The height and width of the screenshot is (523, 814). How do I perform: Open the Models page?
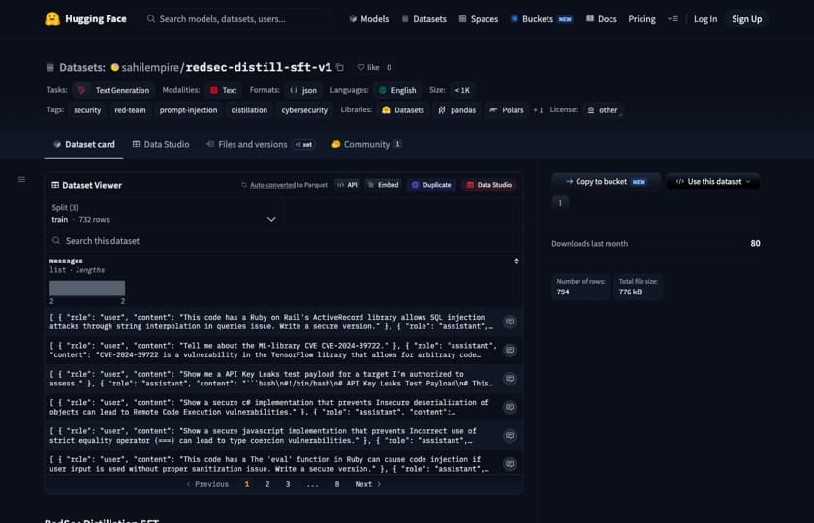pos(368,19)
